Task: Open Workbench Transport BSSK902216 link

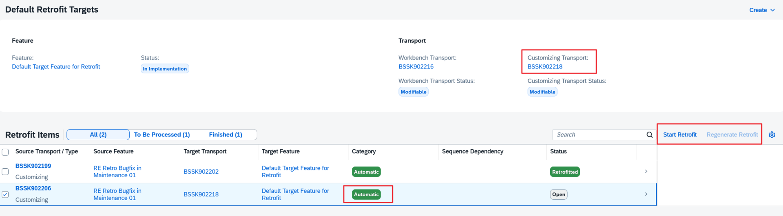Action: coord(416,67)
